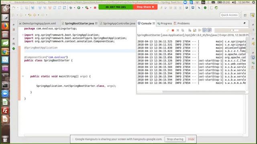Viewport: 257px width, 144px height.
Task: Open the Run button dropdown arrow
Action: pos(82,8)
